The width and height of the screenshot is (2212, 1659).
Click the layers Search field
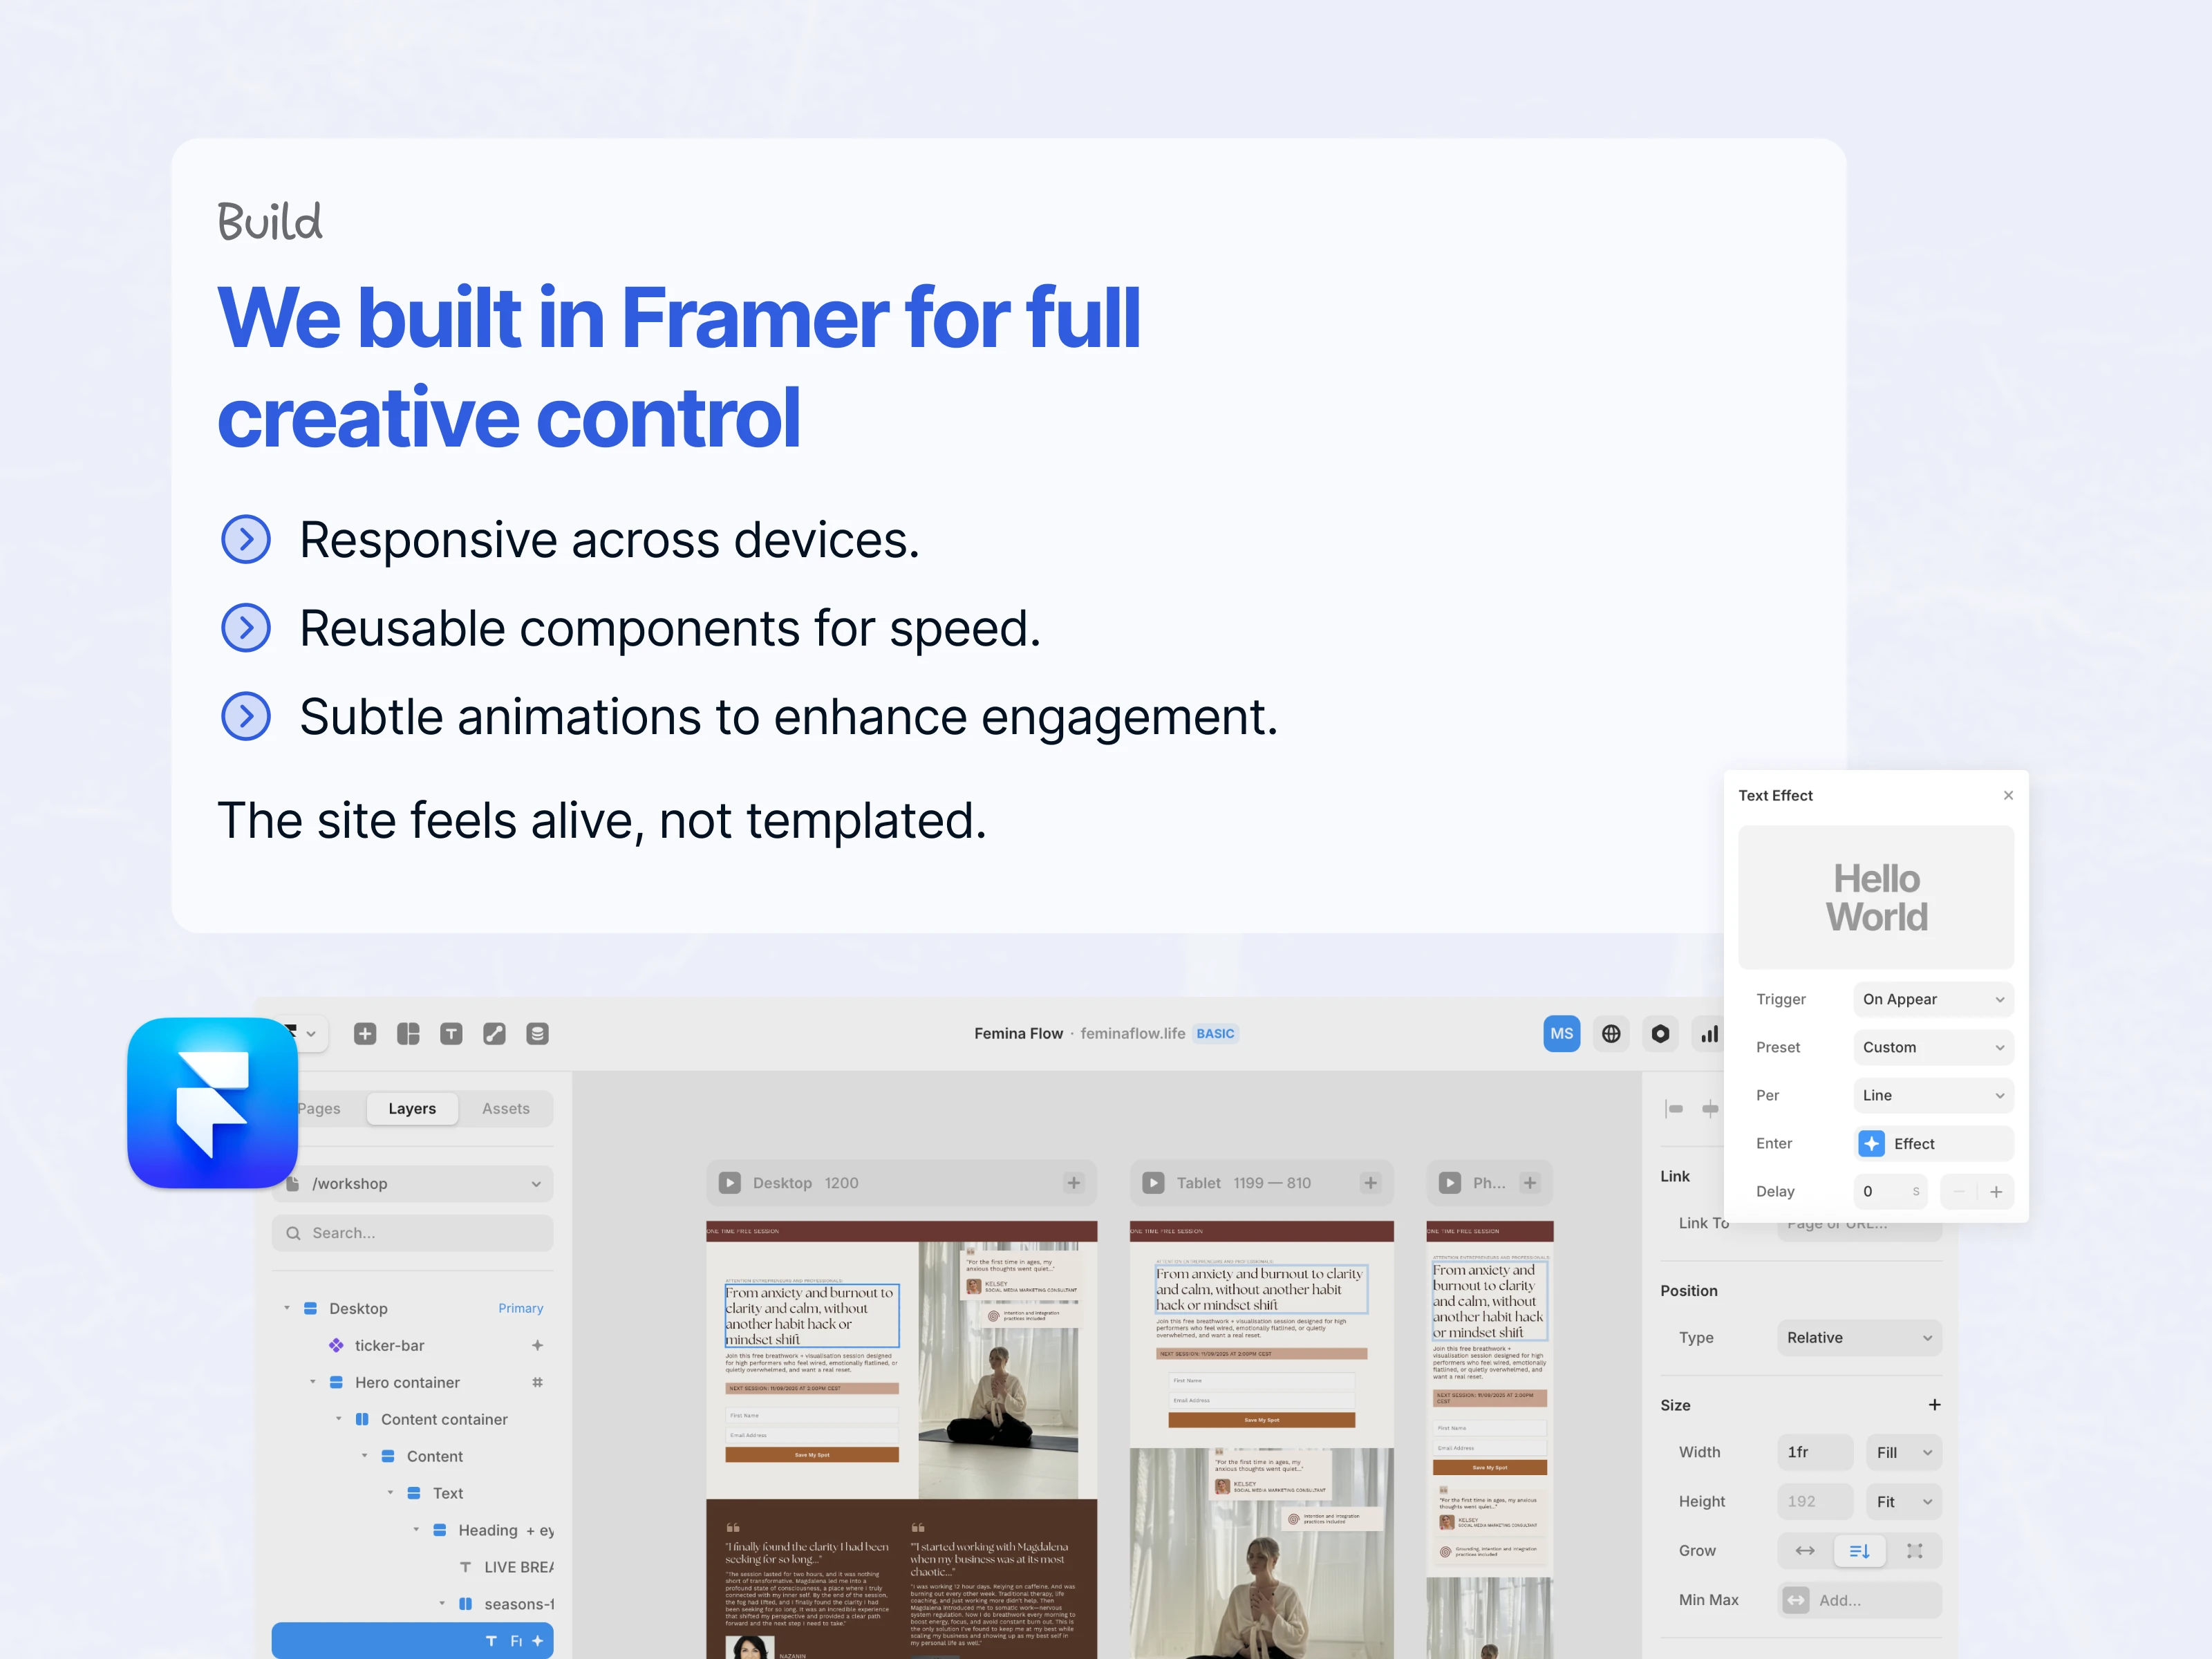(413, 1233)
